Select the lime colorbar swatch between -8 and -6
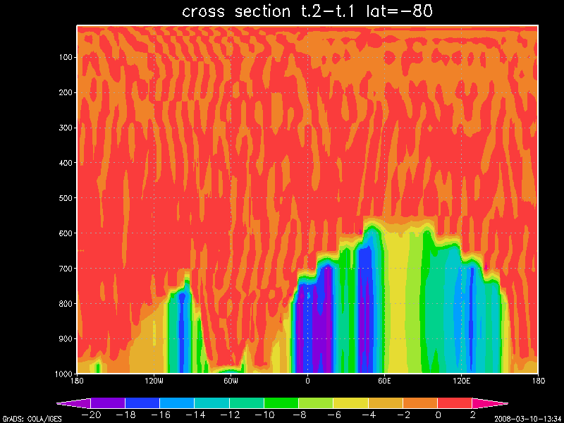This screenshot has height=423, width=564. (316, 403)
